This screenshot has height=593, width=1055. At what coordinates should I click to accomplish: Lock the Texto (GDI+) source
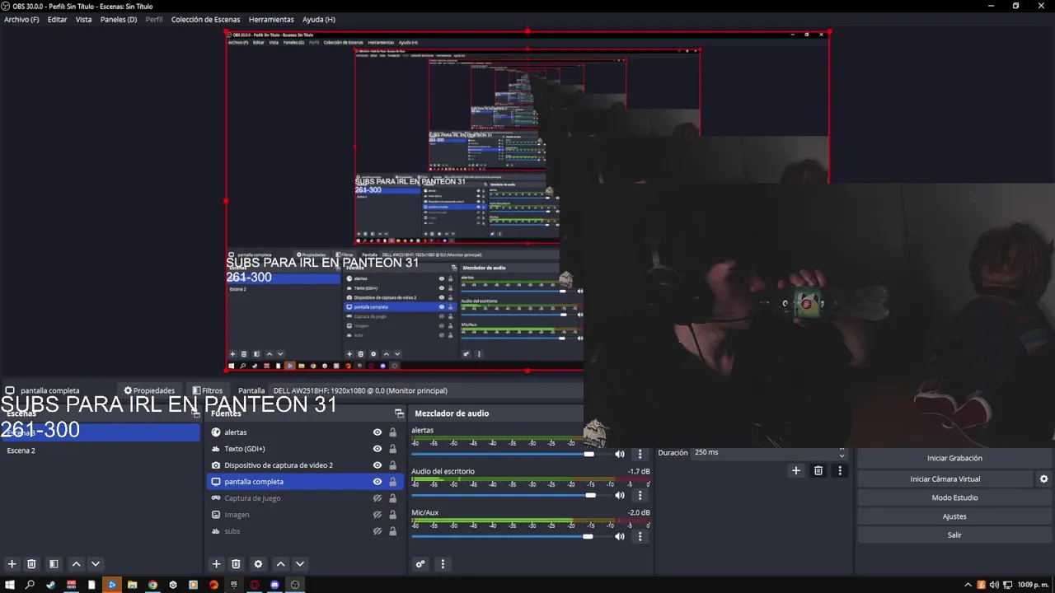(x=392, y=449)
